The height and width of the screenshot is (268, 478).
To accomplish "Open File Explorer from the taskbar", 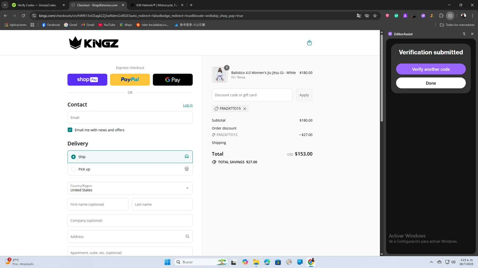I will point(256,262).
